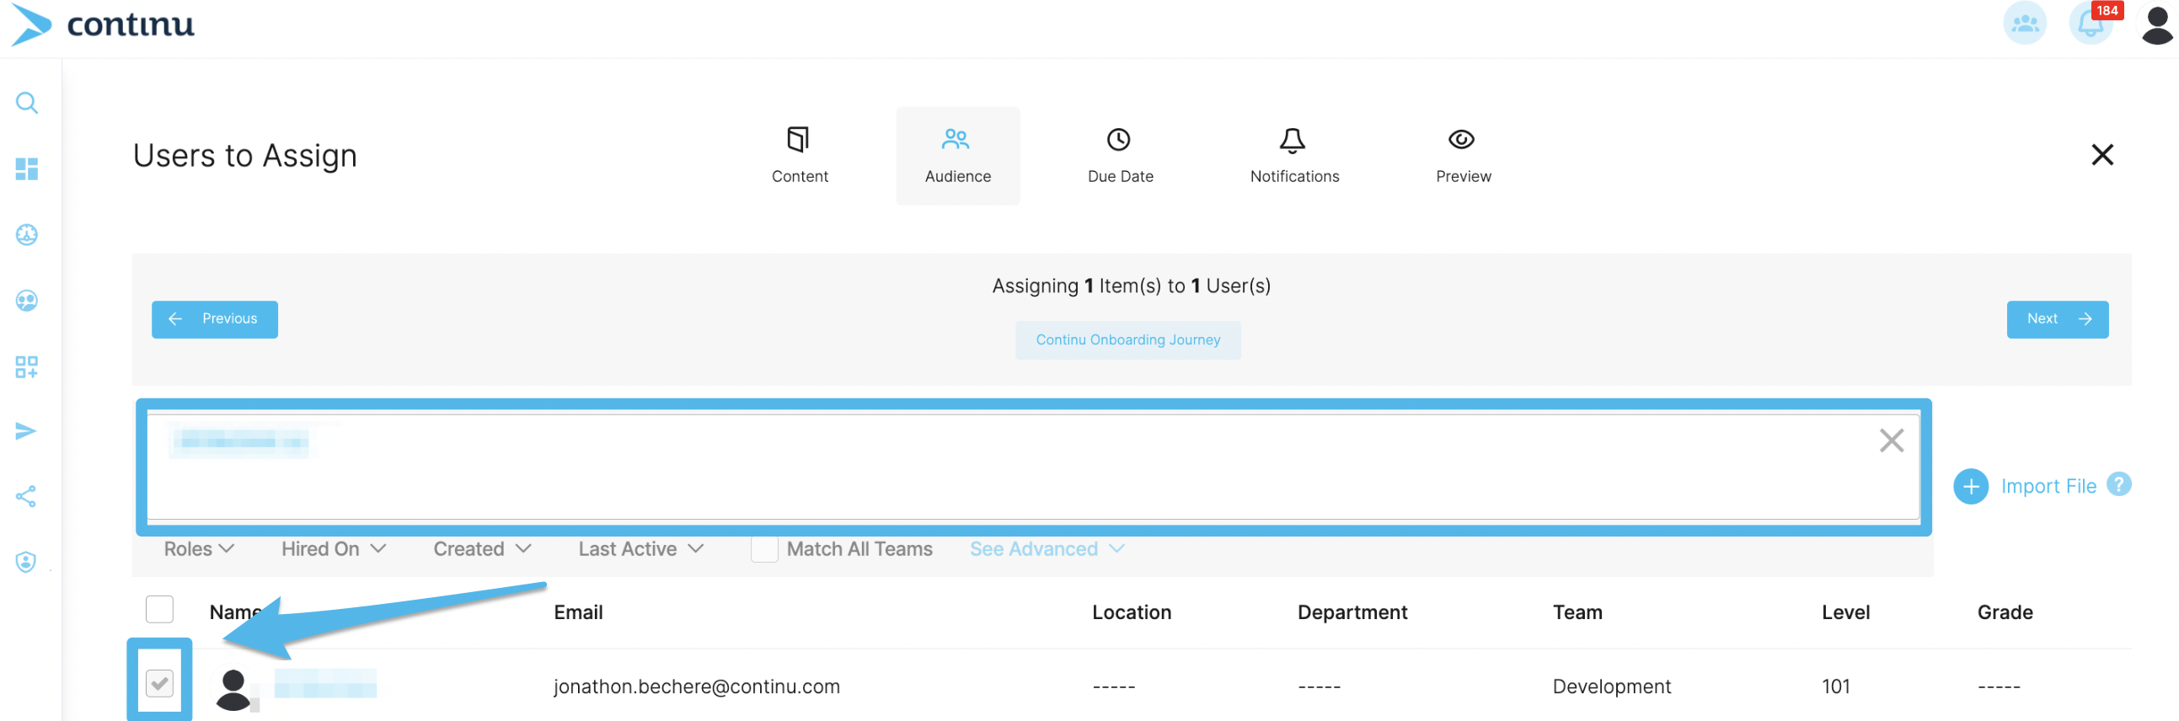Uncheck the jonathon.bechere user row checkbox
The image size is (2179, 721).
[x=160, y=683]
